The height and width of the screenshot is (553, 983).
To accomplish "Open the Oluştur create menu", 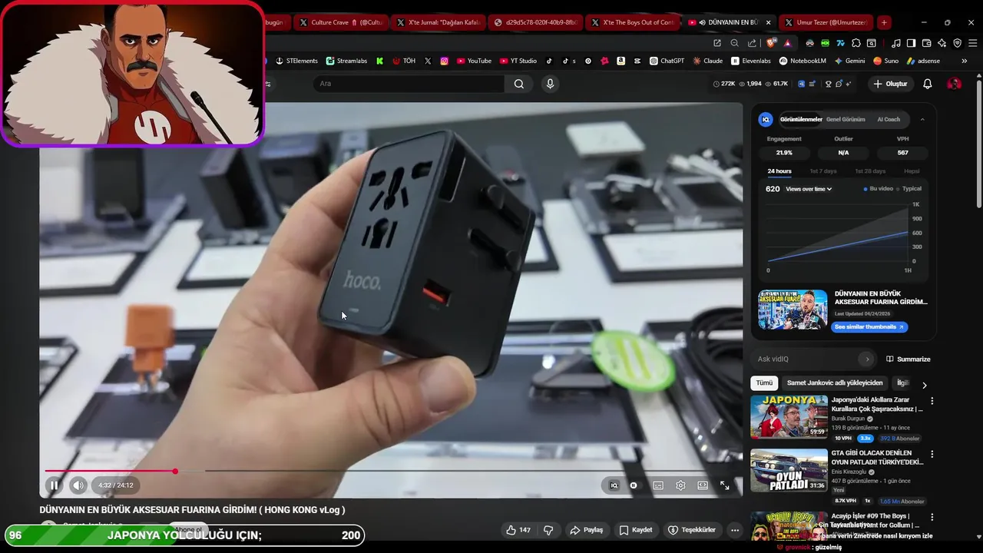I will pyautogui.click(x=890, y=84).
